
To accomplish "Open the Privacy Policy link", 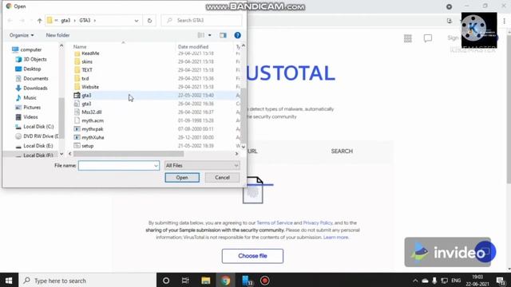I will 318,223.
